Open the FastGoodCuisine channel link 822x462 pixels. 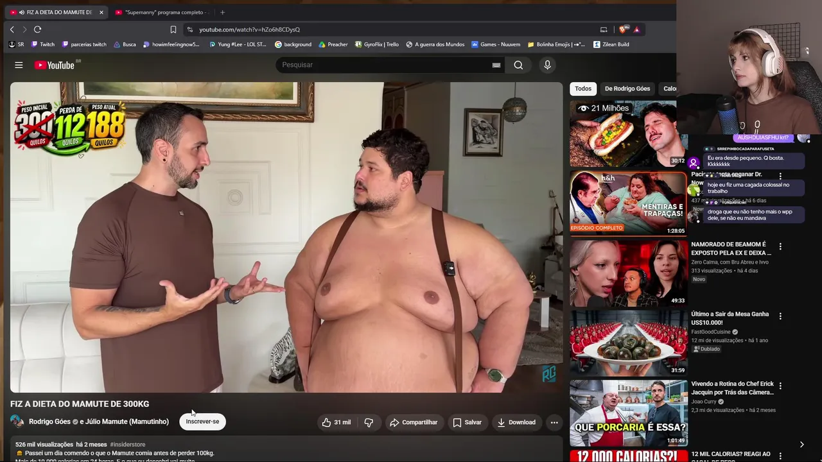pos(711,332)
